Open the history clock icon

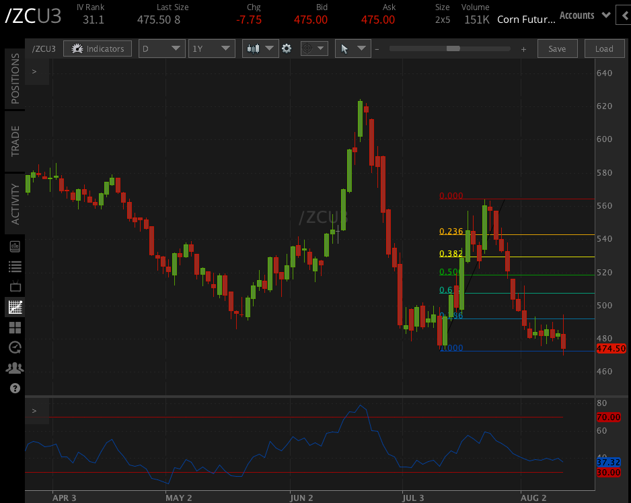pyautogui.click(x=15, y=347)
